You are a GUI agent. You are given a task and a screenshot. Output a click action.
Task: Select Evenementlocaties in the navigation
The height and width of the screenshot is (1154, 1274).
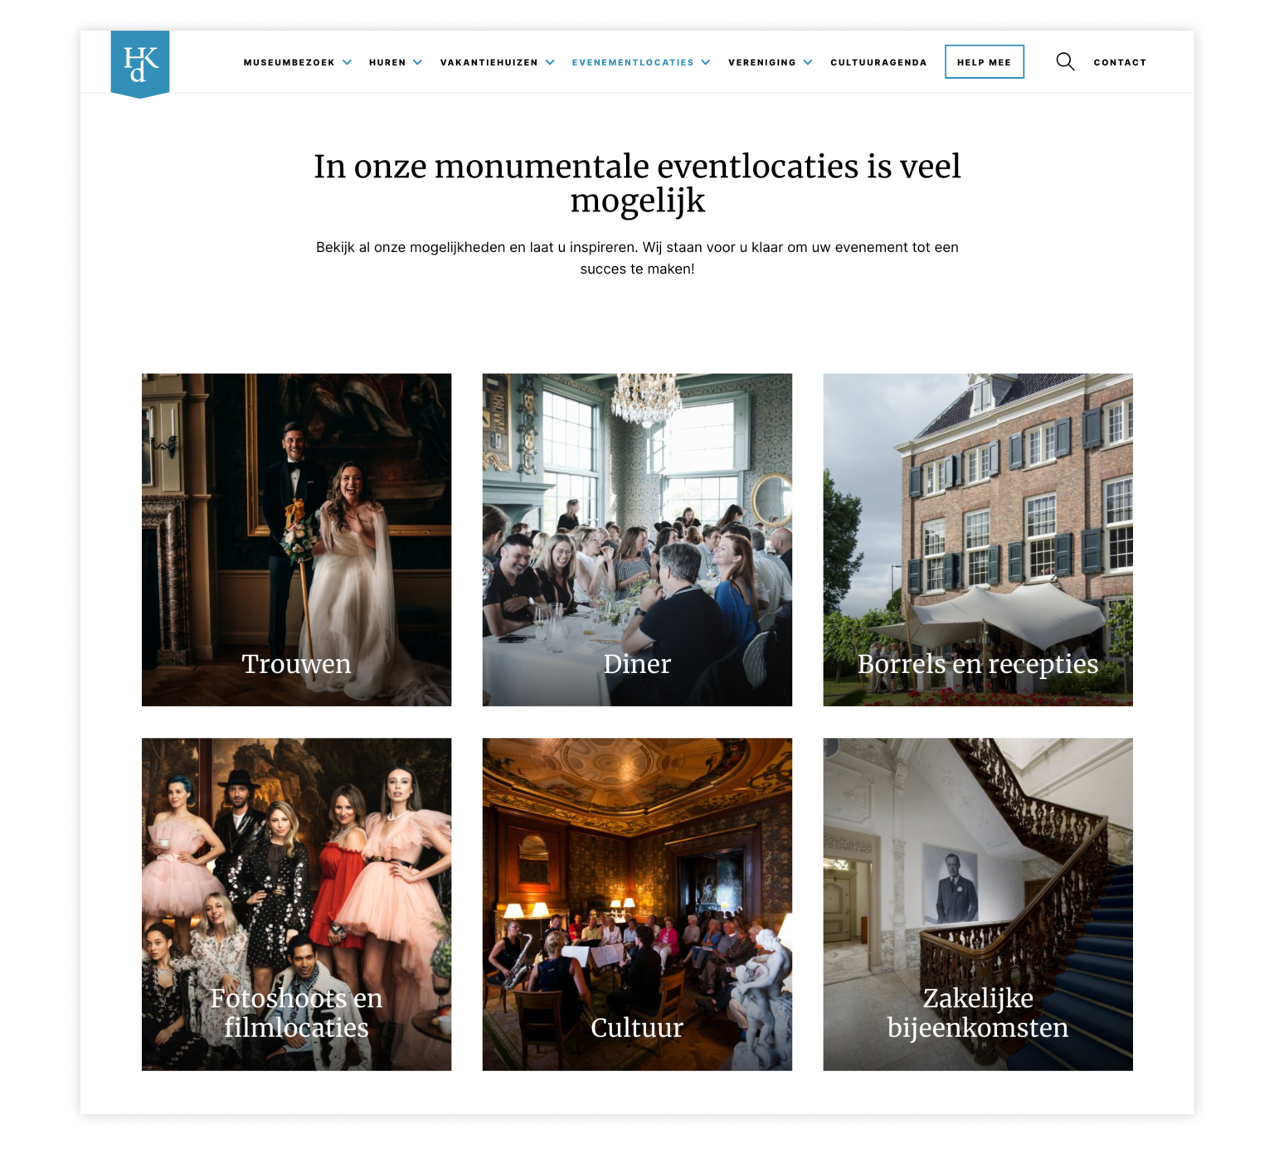click(x=633, y=62)
